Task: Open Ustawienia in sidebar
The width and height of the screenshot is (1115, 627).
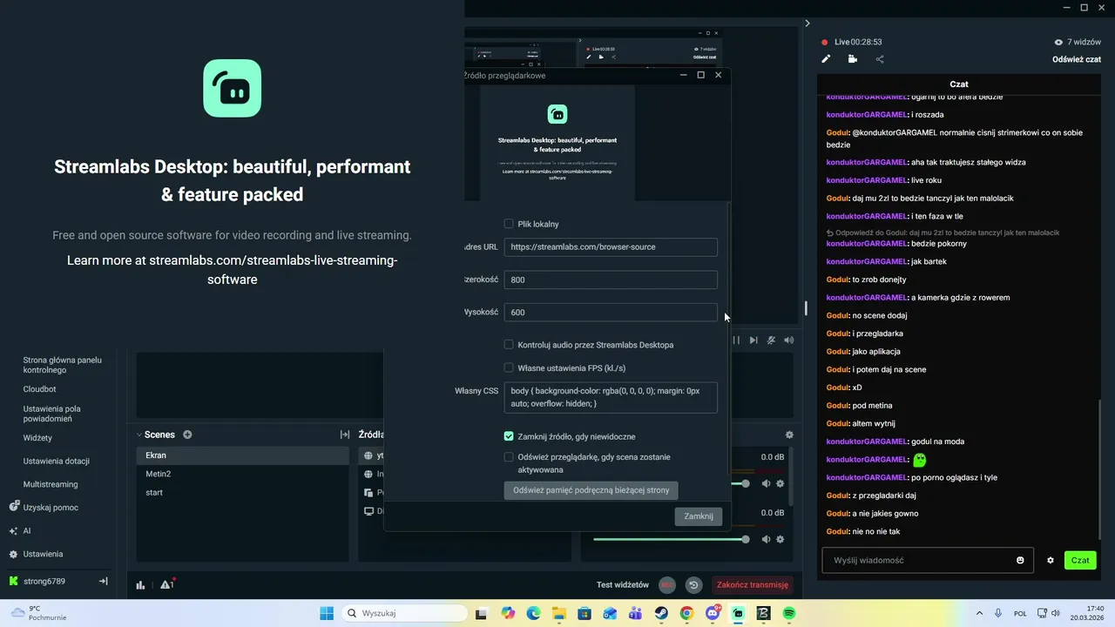Action: point(36,554)
